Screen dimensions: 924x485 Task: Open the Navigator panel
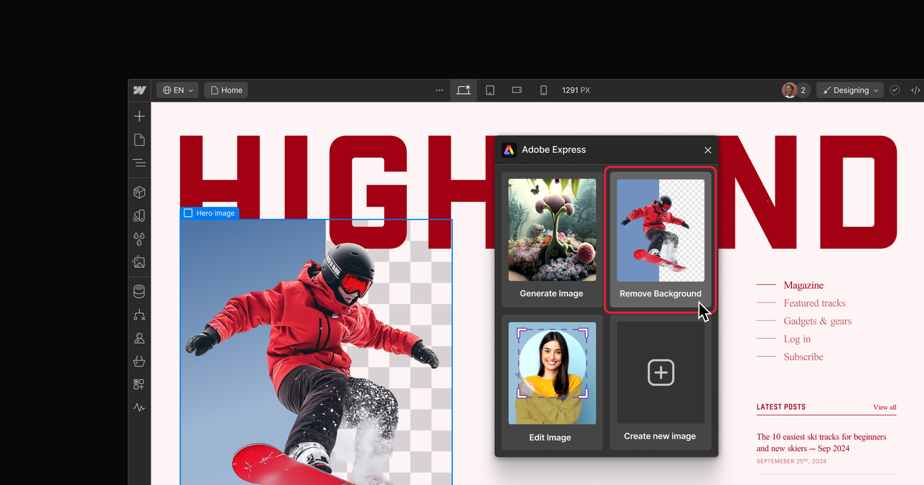(139, 163)
